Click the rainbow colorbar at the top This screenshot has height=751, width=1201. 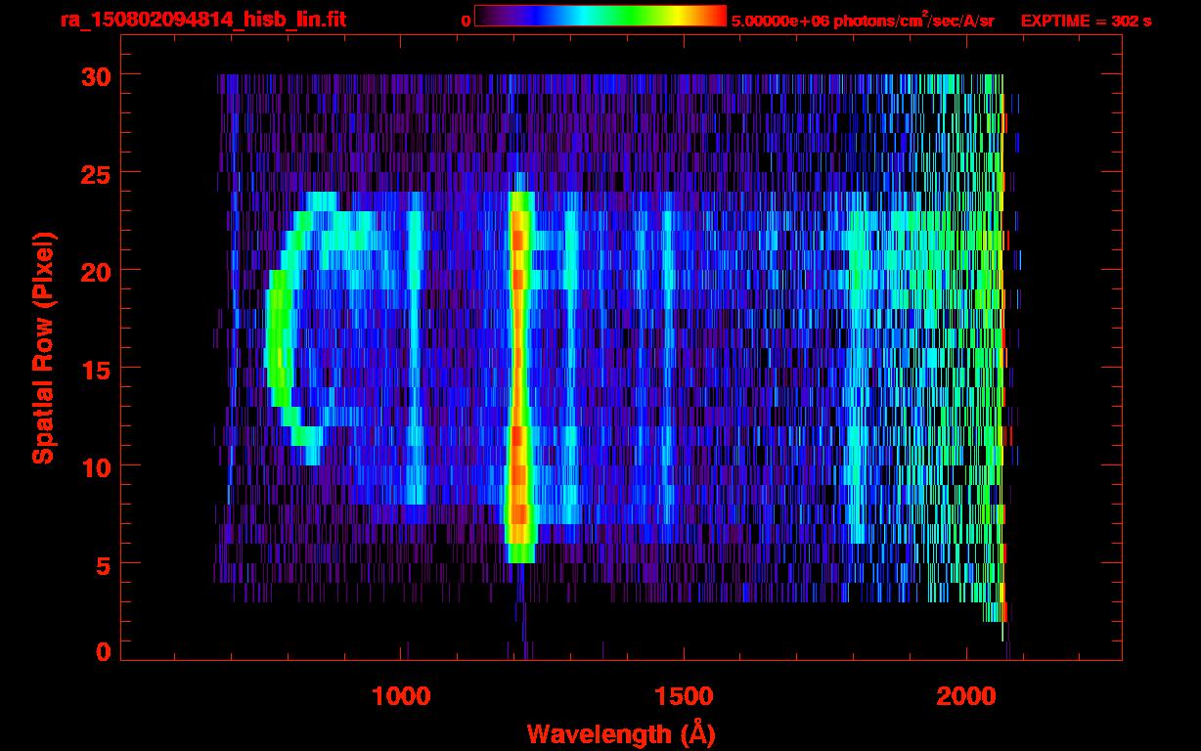click(600, 16)
